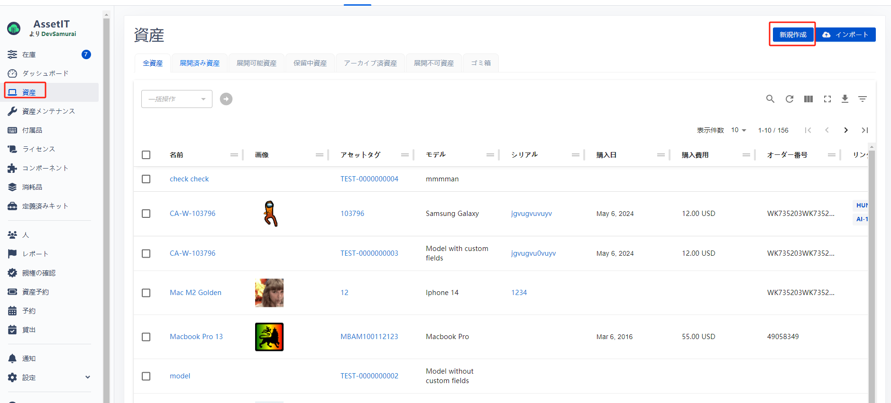891x403 pixels.
Task: Toggle fullscreen table view
Action: point(827,99)
